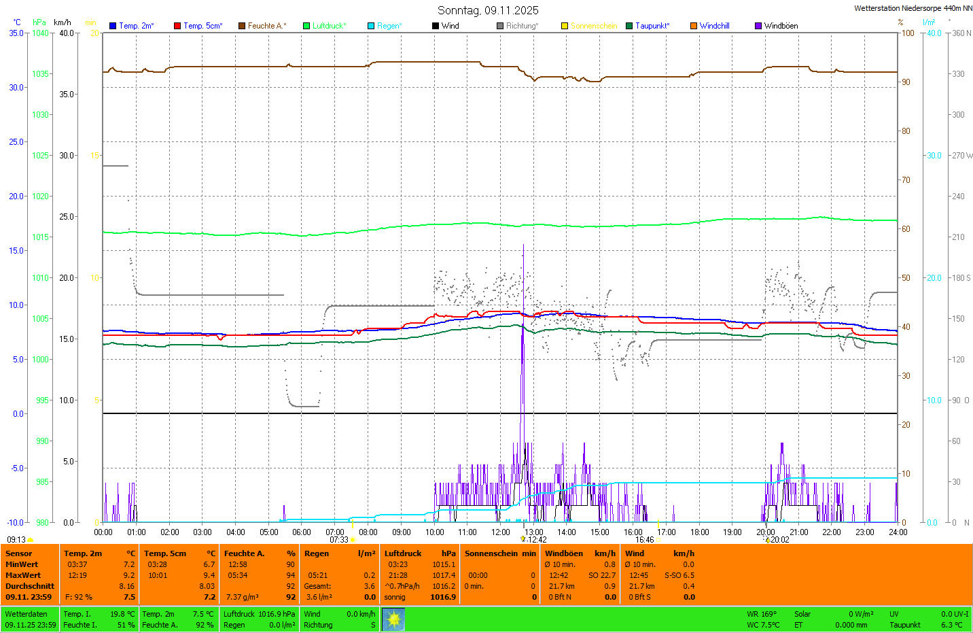The width and height of the screenshot is (973, 633).
Task: Click the orange Windchill legend square
Action: click(694, 26)
